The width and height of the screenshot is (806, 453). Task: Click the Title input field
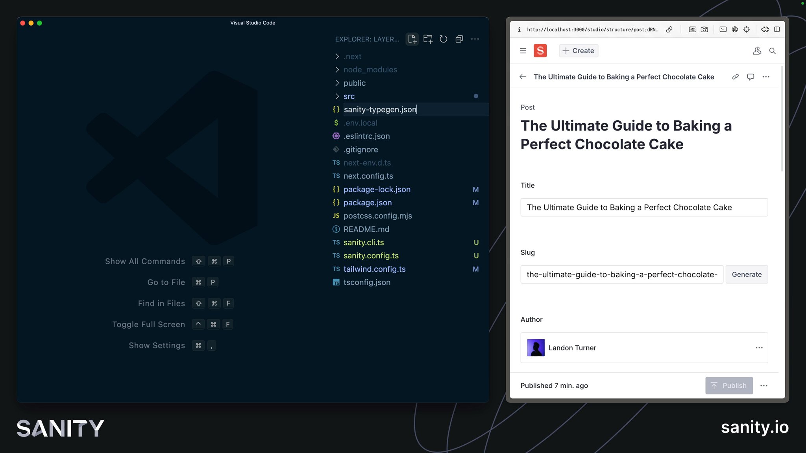coord(644,207)
